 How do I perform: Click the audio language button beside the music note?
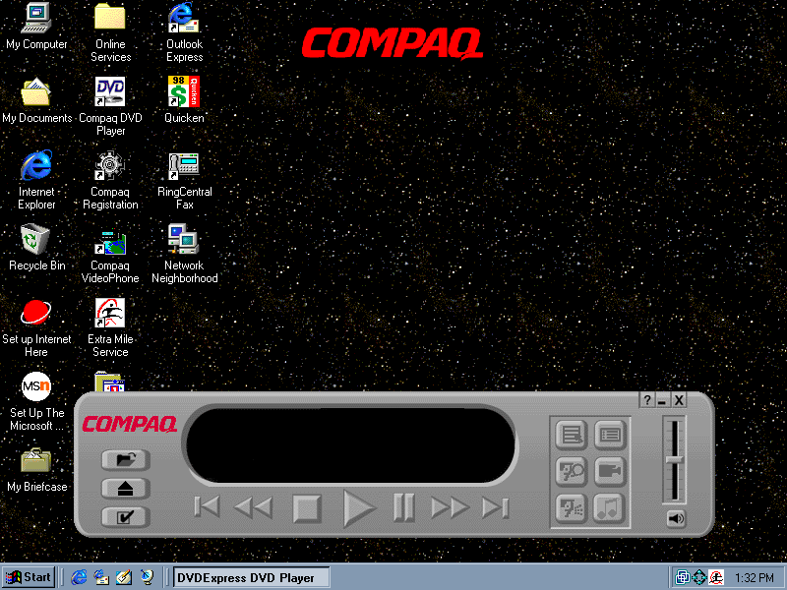[572, 508]
